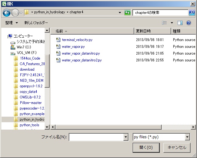Sort by the 更新日時 column header
The image size is (197, 158).
click(143, 31)
